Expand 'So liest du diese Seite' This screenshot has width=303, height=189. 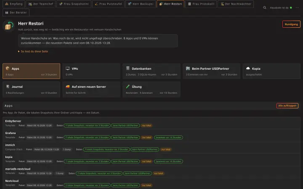33,52
